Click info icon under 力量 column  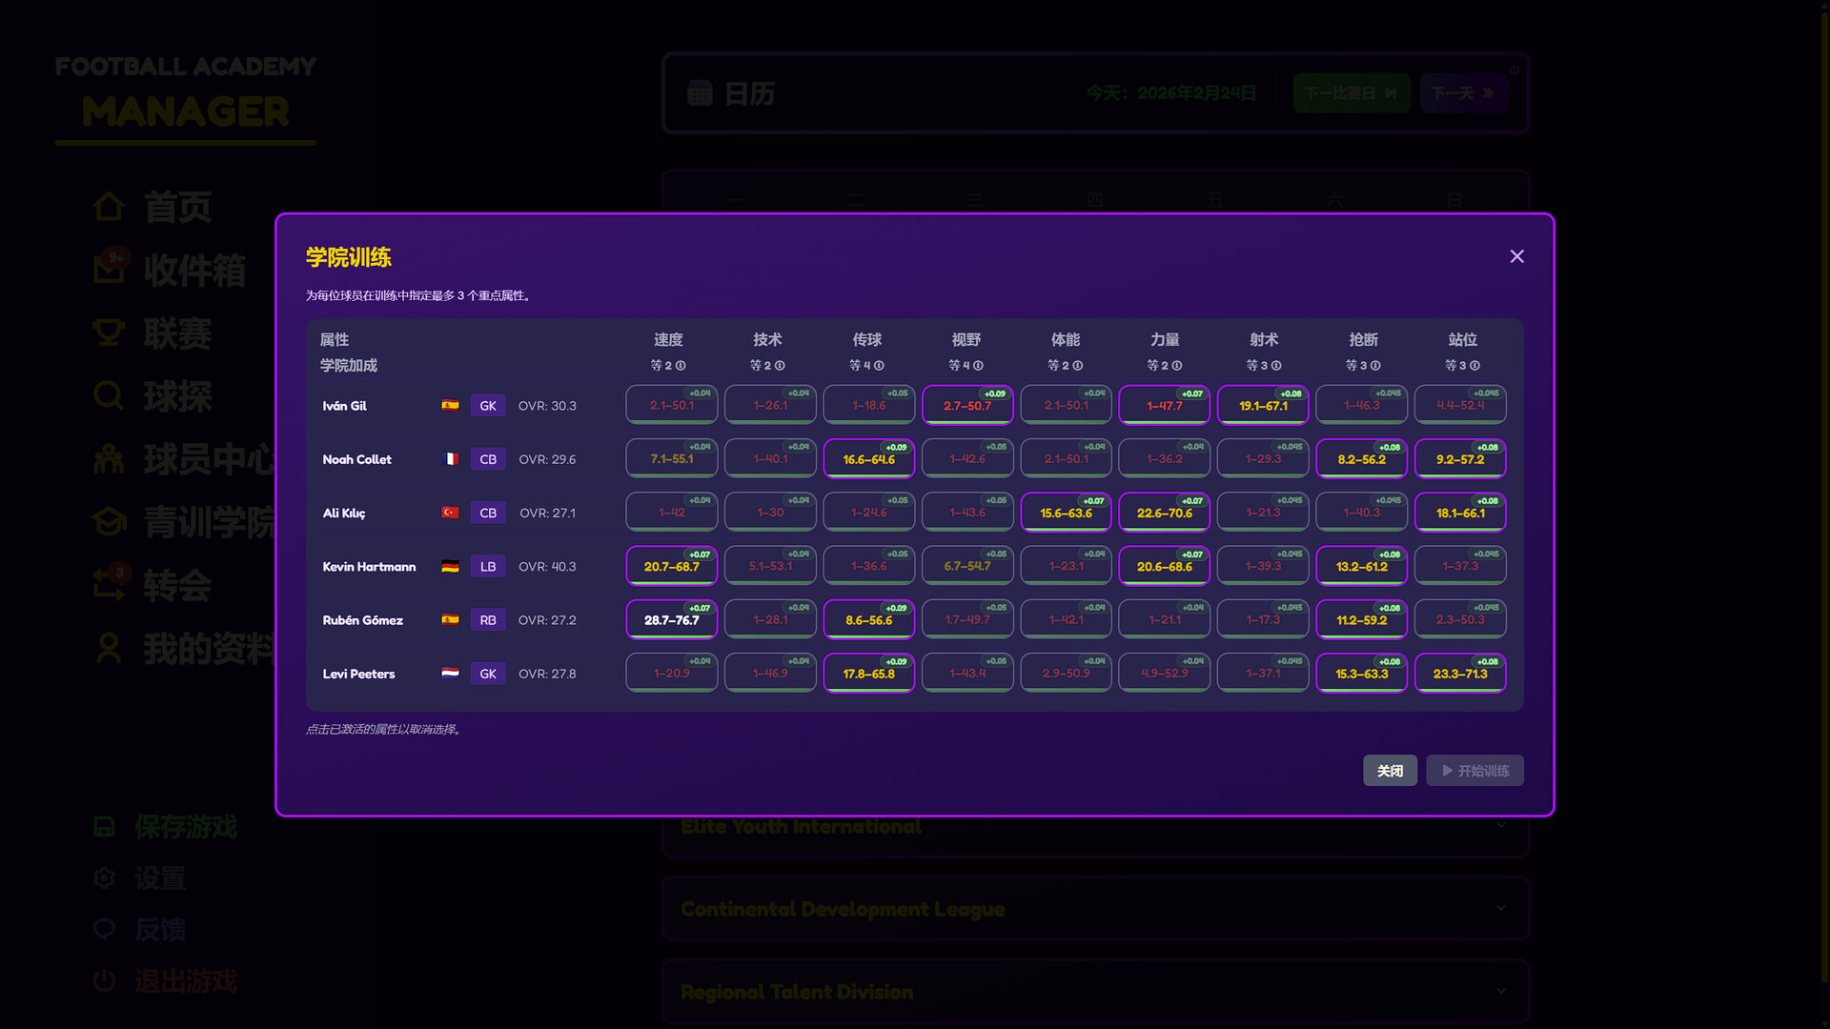[x=1177, y=366]
